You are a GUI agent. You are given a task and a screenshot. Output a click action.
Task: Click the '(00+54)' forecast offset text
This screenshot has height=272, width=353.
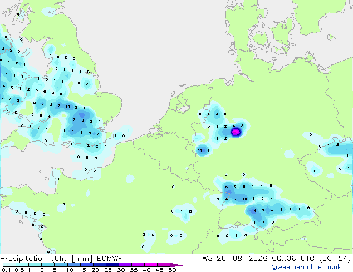pos(335,259)
